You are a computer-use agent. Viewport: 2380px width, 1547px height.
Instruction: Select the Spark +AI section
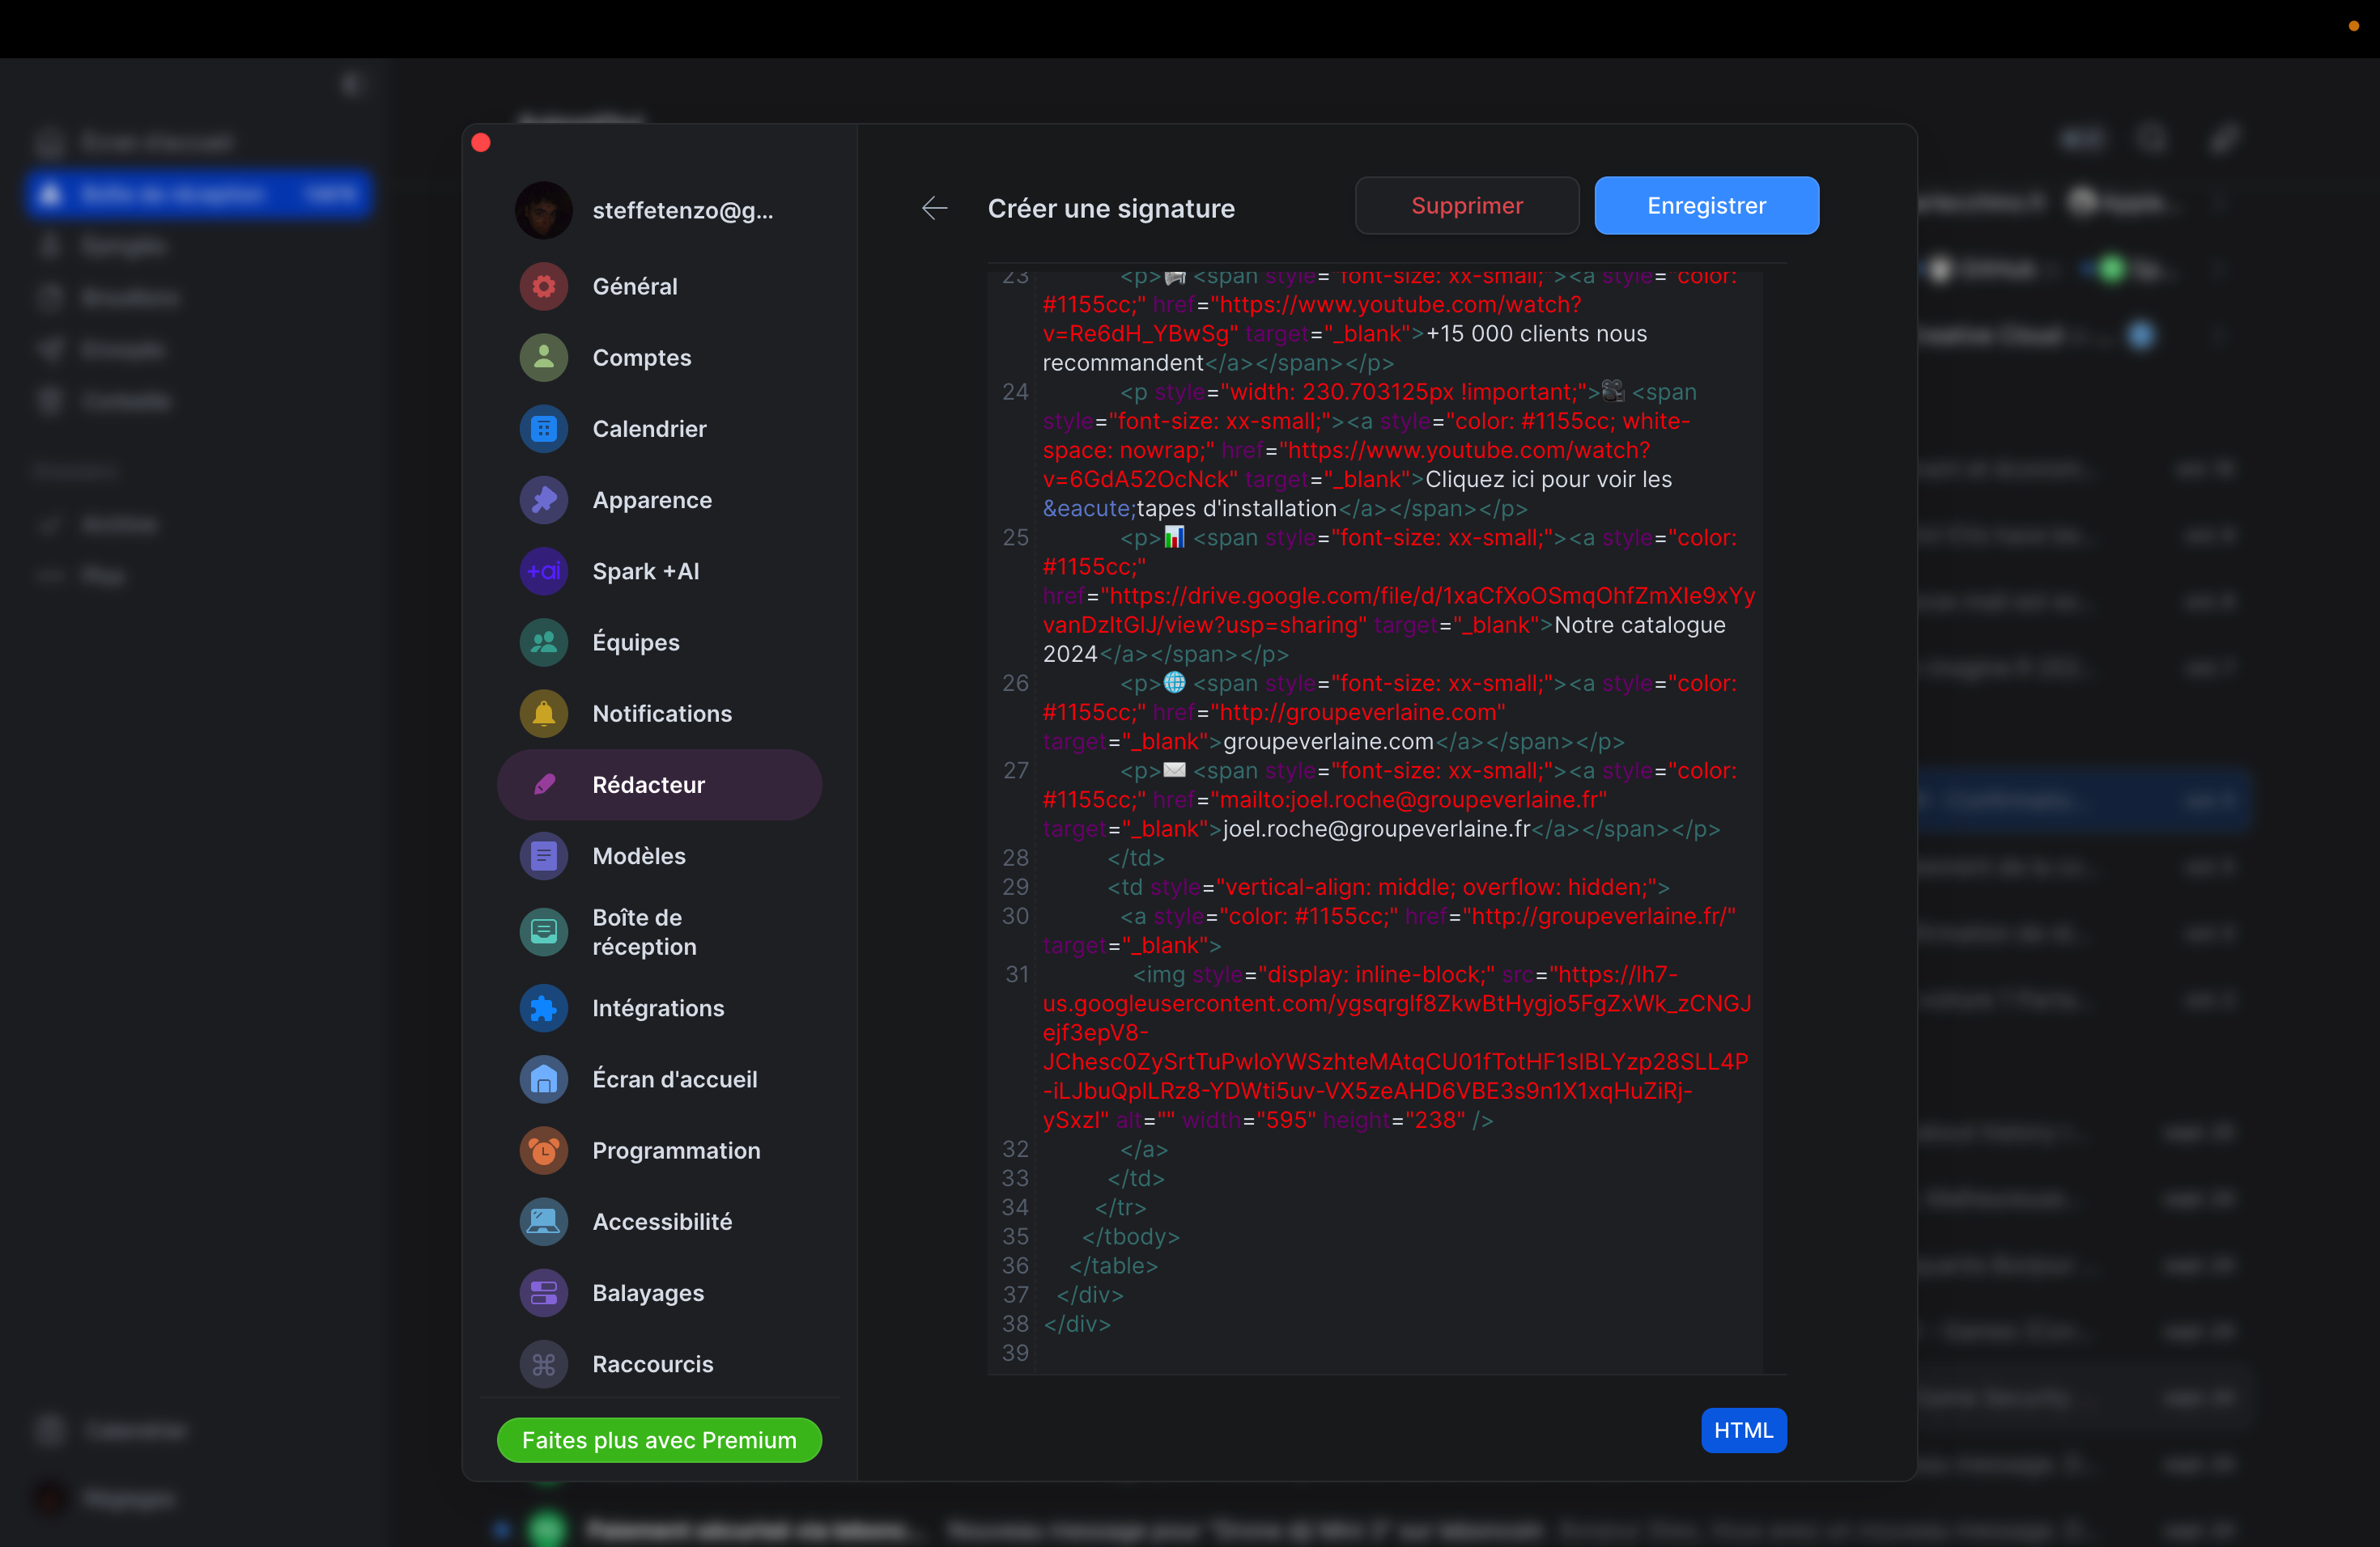(x=659, y=572)
